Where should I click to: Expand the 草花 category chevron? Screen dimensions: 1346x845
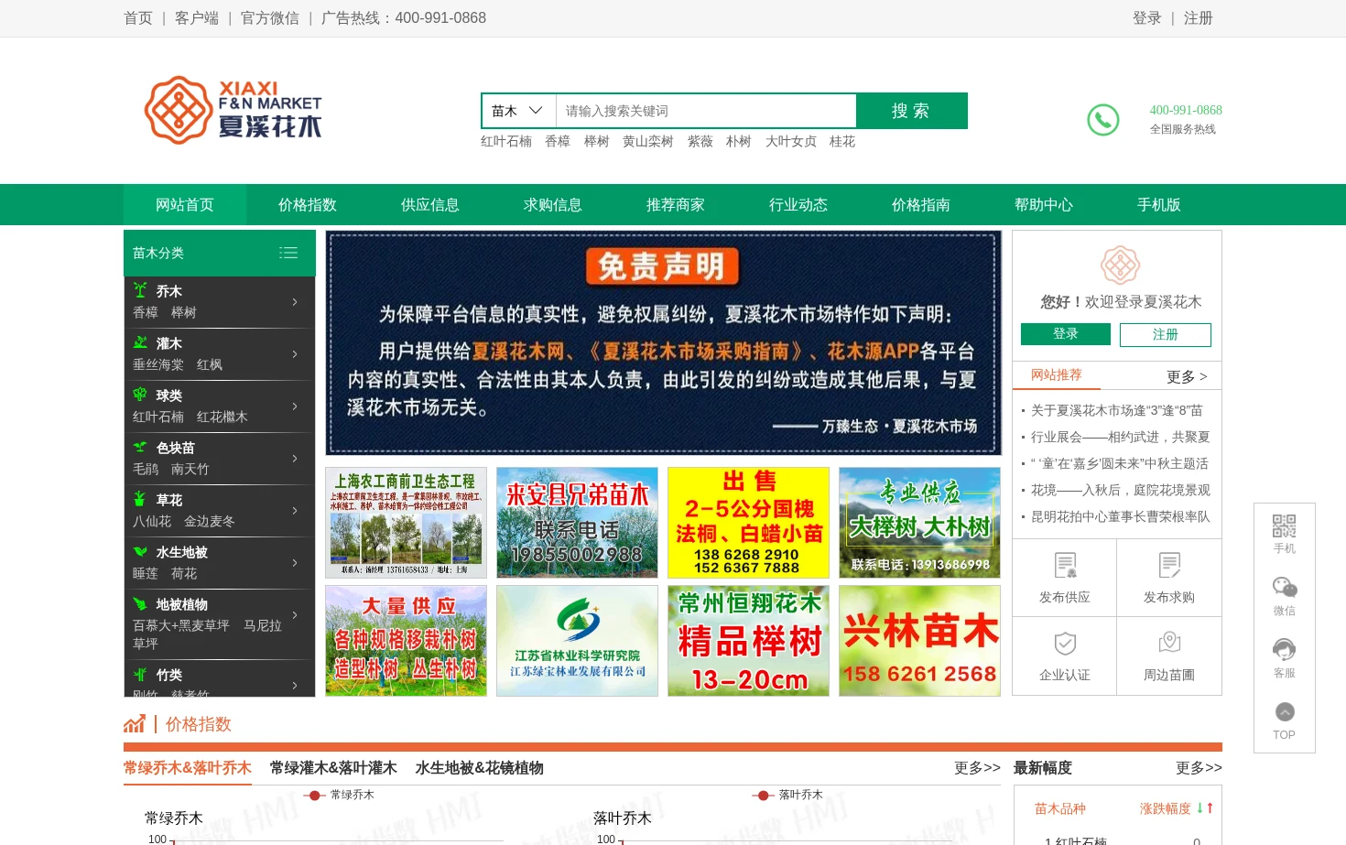point(295,510)
